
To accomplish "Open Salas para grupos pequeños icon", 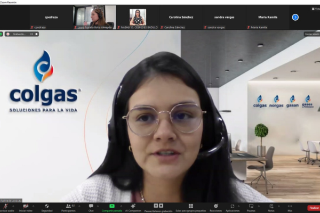I will point(190,206).
